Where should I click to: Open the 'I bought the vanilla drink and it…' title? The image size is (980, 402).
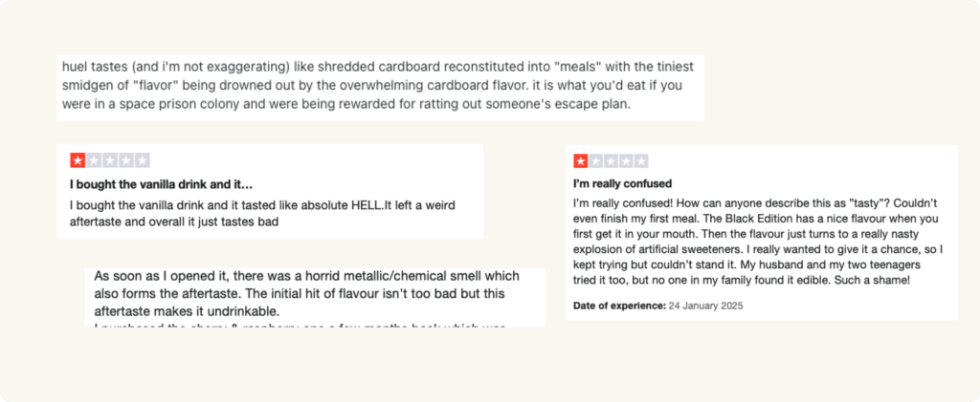[x=161, y=184]
